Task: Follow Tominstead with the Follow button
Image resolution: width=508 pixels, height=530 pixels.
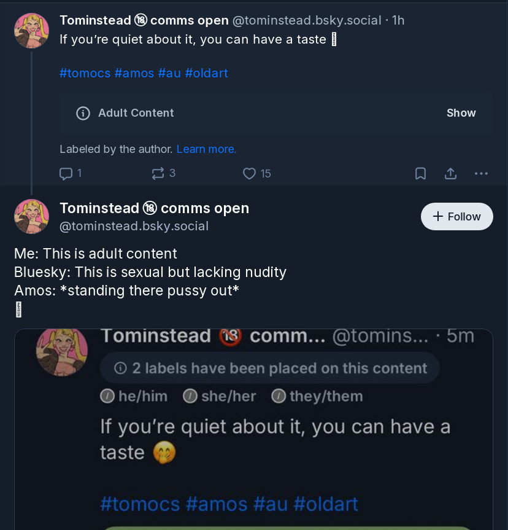Action: tap(456, 216)
